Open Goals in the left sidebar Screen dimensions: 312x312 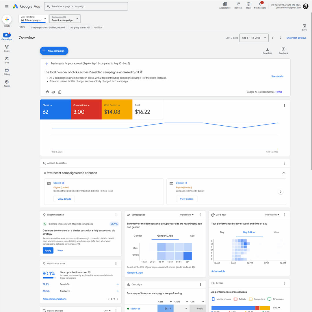click(7, 48)
